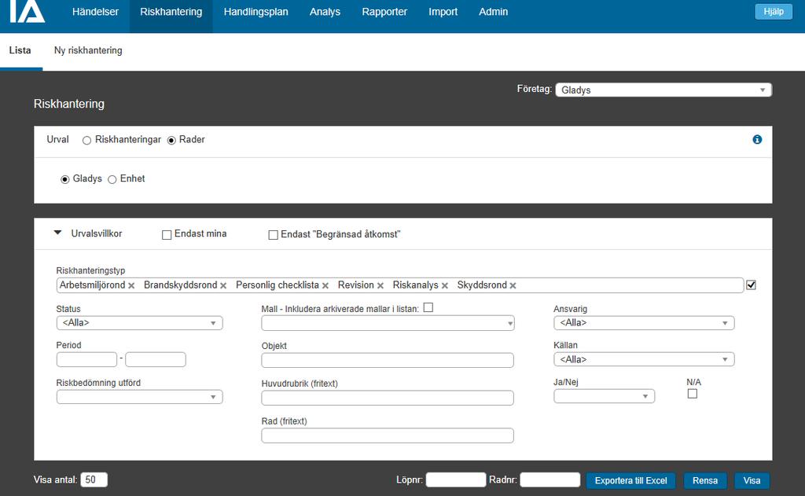Screen dimensions: 805x496
Task: Uncheck the checkbox beside Riskhanteringstyp field
Action: click(751, 285)
